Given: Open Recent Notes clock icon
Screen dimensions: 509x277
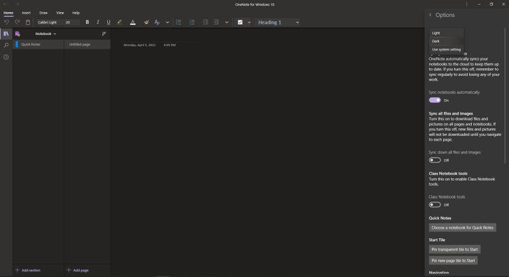Looking at the screenshot, I should tap(6, 57).
